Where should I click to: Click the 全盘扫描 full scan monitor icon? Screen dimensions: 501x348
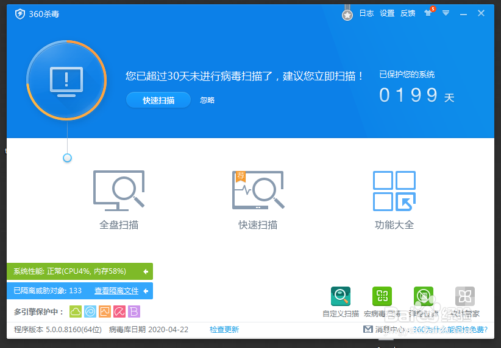119,190
